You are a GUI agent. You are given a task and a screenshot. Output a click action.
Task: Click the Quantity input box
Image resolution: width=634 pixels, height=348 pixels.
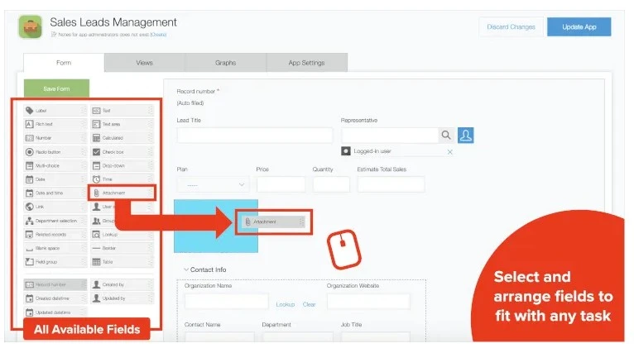(x=331, y=184)
